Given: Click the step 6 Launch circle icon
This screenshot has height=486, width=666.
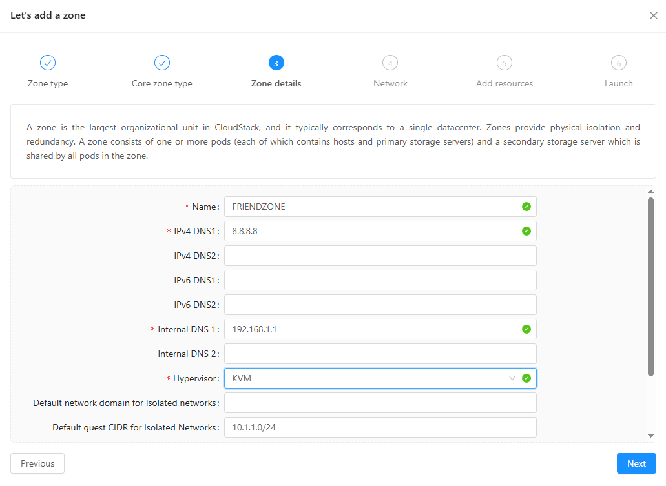Looking at the screenshot, I should point(618,63).
